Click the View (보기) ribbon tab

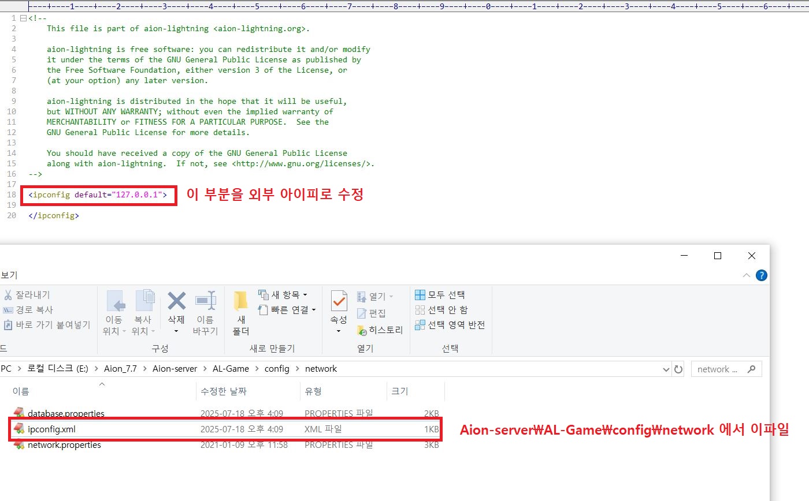(8, 275)
